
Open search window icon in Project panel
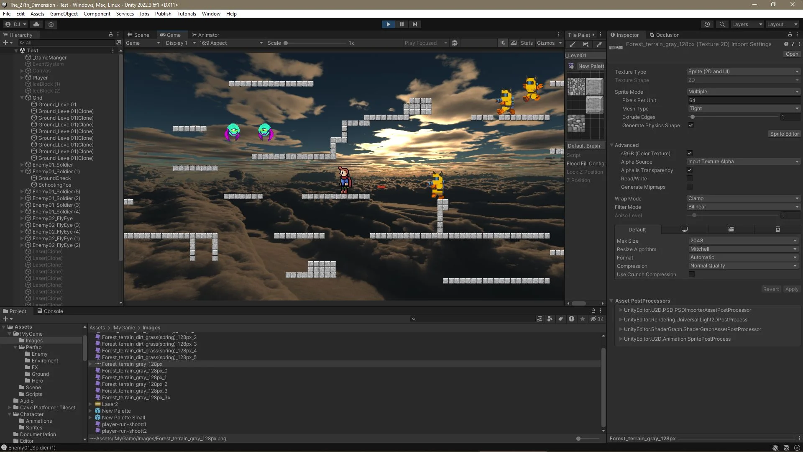tap(540, 319)
